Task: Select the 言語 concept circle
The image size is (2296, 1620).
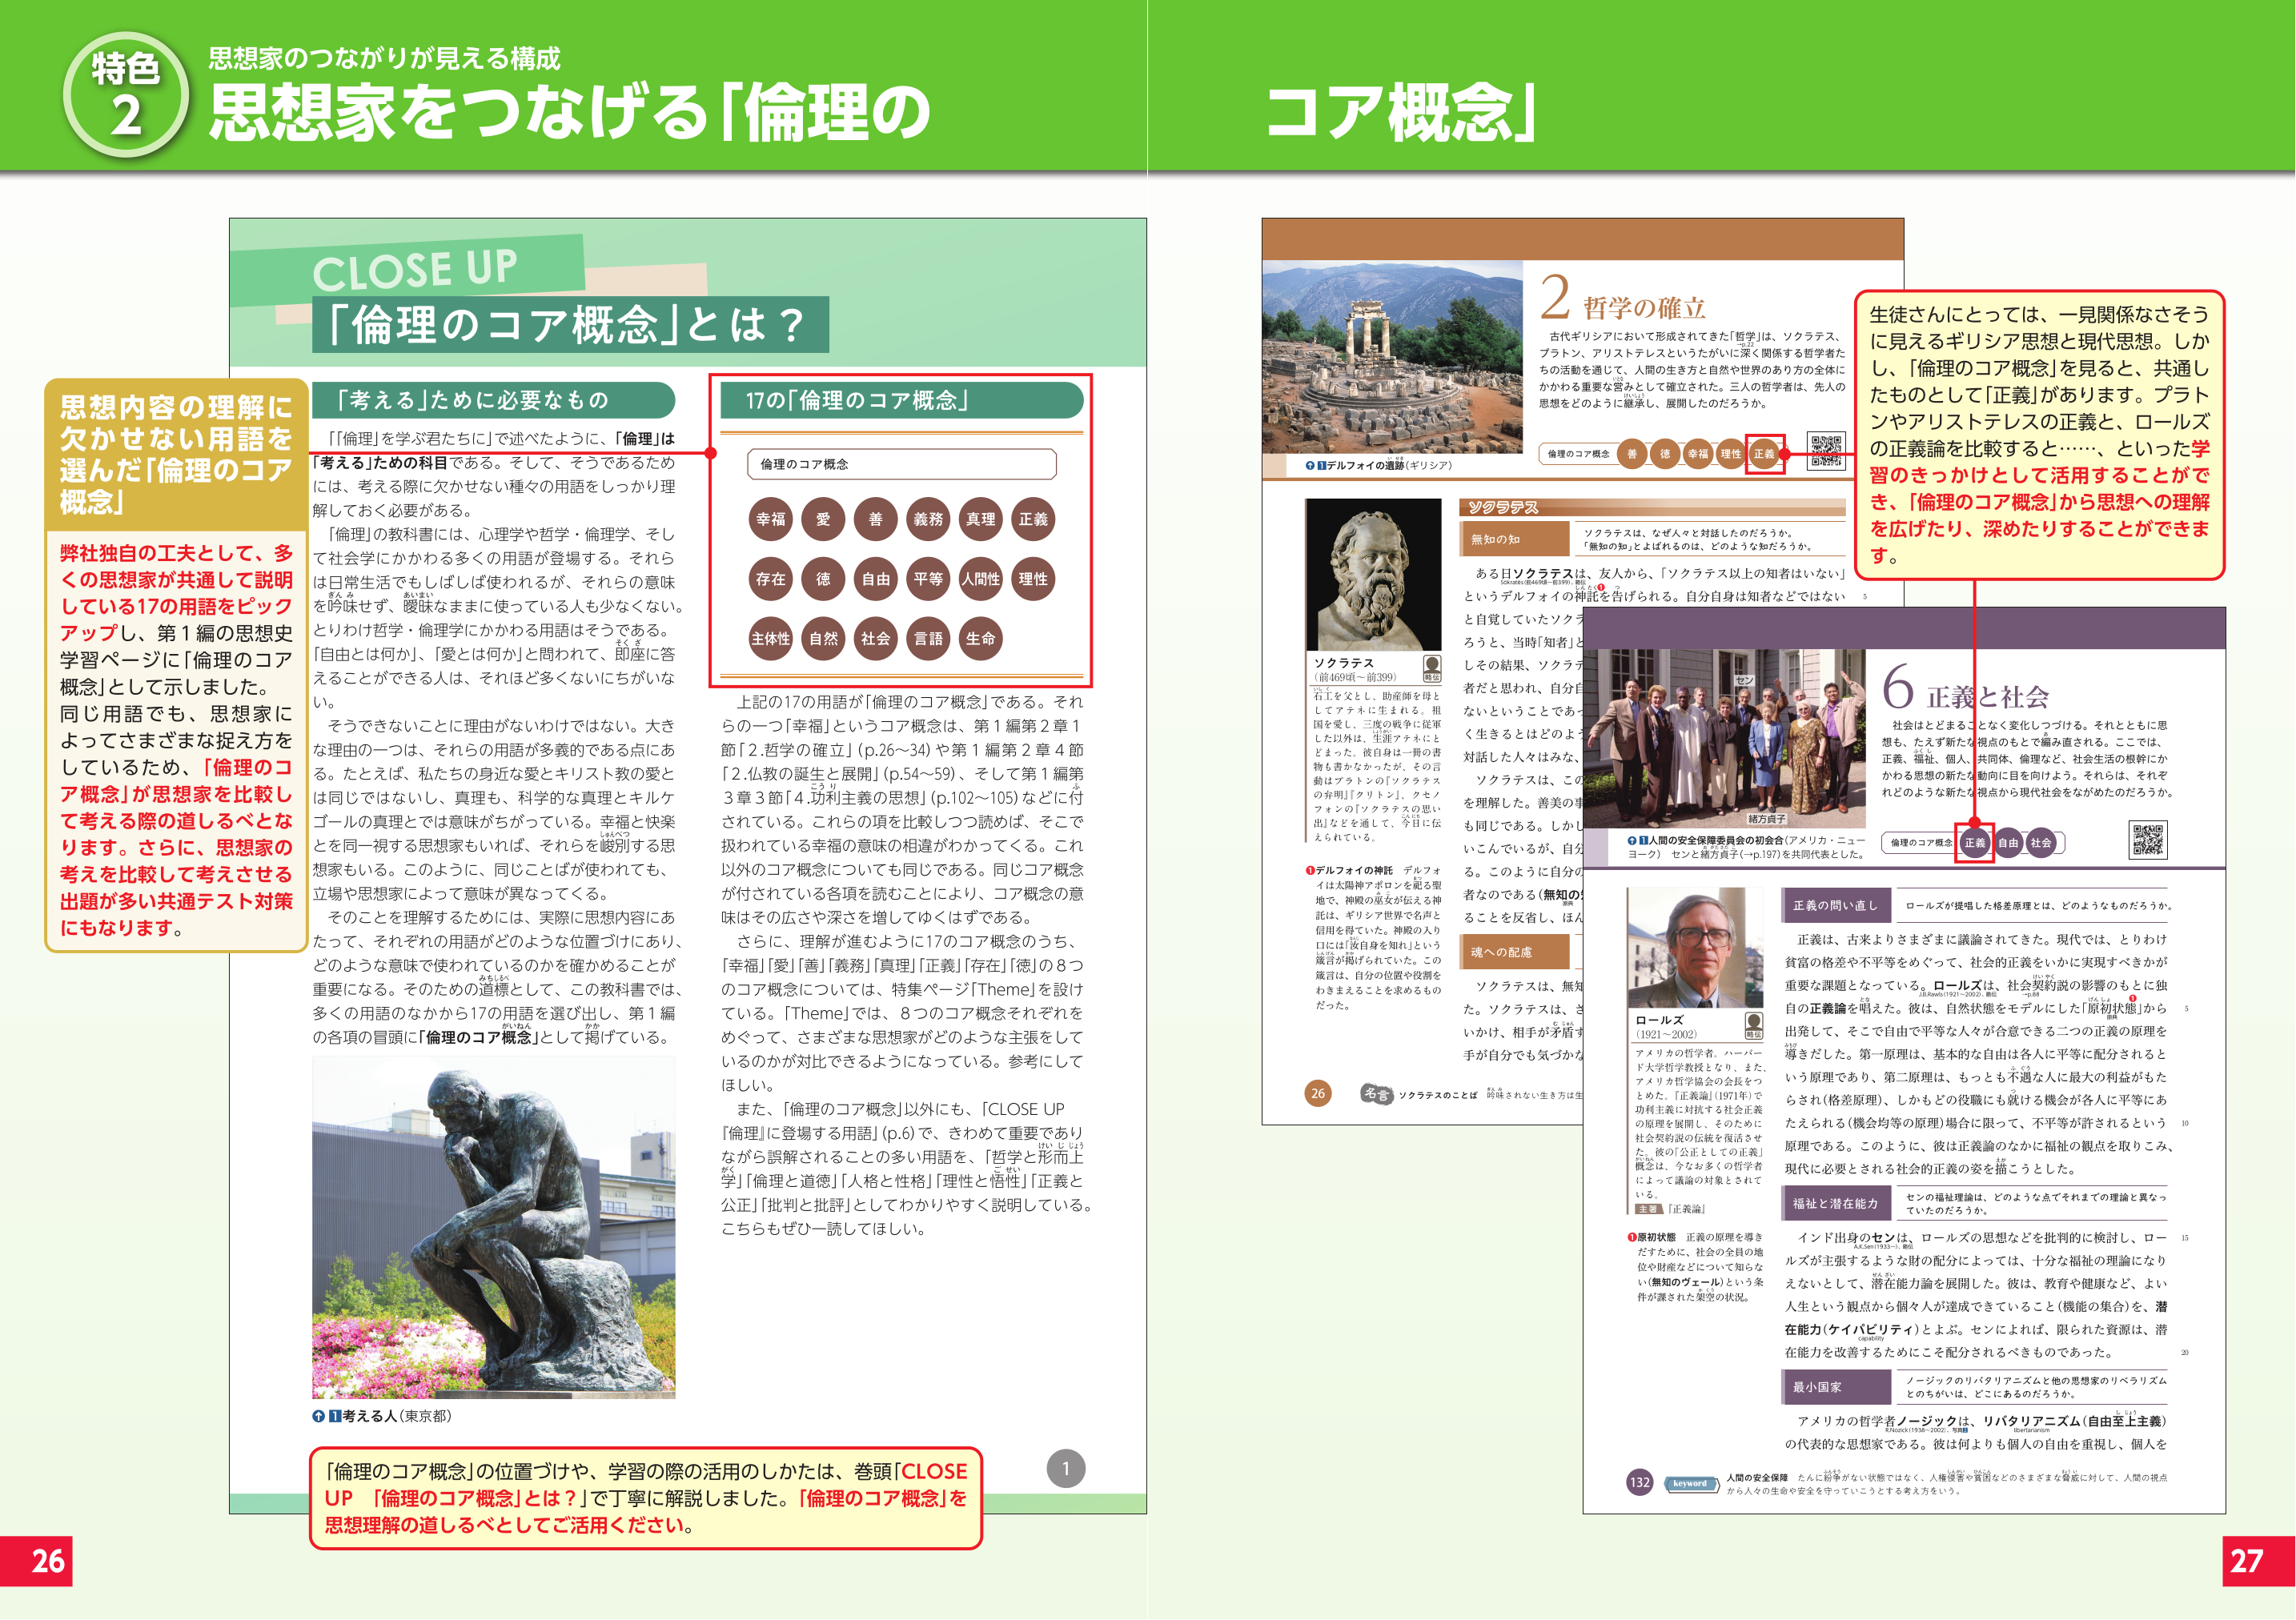Action: pyautogui.click(x=928, y=639)
